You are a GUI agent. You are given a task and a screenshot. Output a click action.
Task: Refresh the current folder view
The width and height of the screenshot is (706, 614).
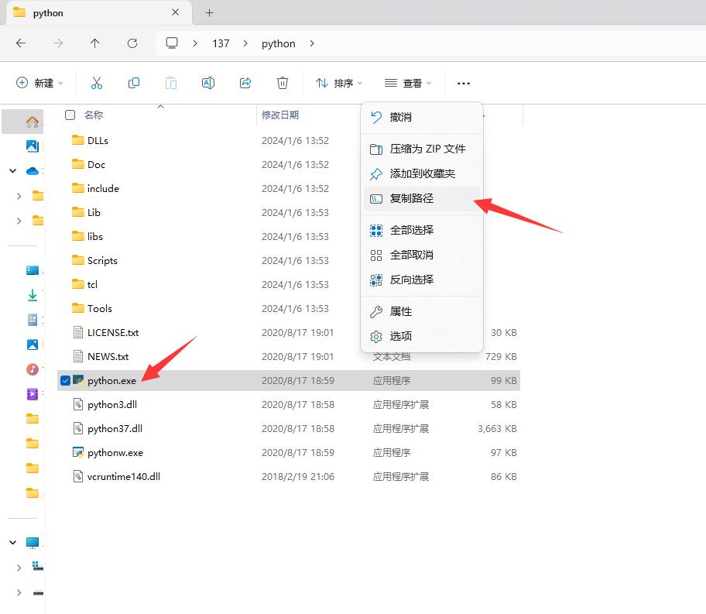132,43
